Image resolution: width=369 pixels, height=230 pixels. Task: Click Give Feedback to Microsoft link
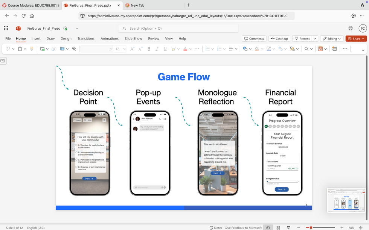(243, 228)
